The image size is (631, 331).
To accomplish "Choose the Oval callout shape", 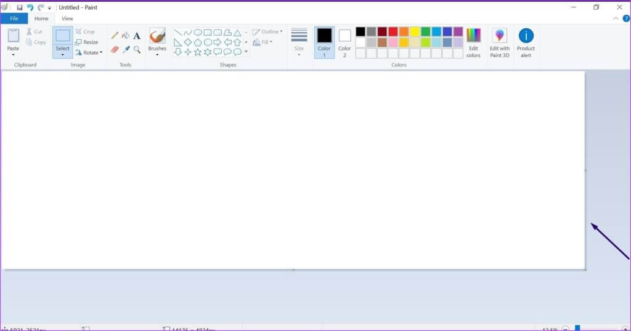I will tap(228, 52).
